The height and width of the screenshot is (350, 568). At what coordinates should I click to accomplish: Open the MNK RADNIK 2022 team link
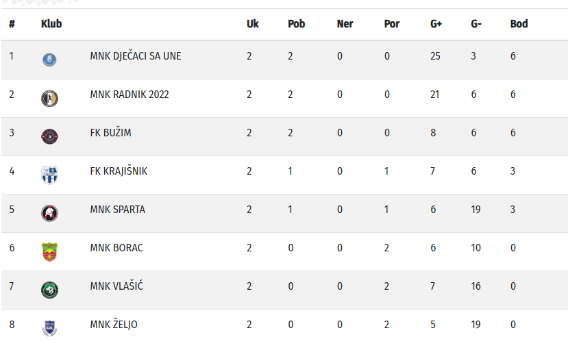(129, 95)
